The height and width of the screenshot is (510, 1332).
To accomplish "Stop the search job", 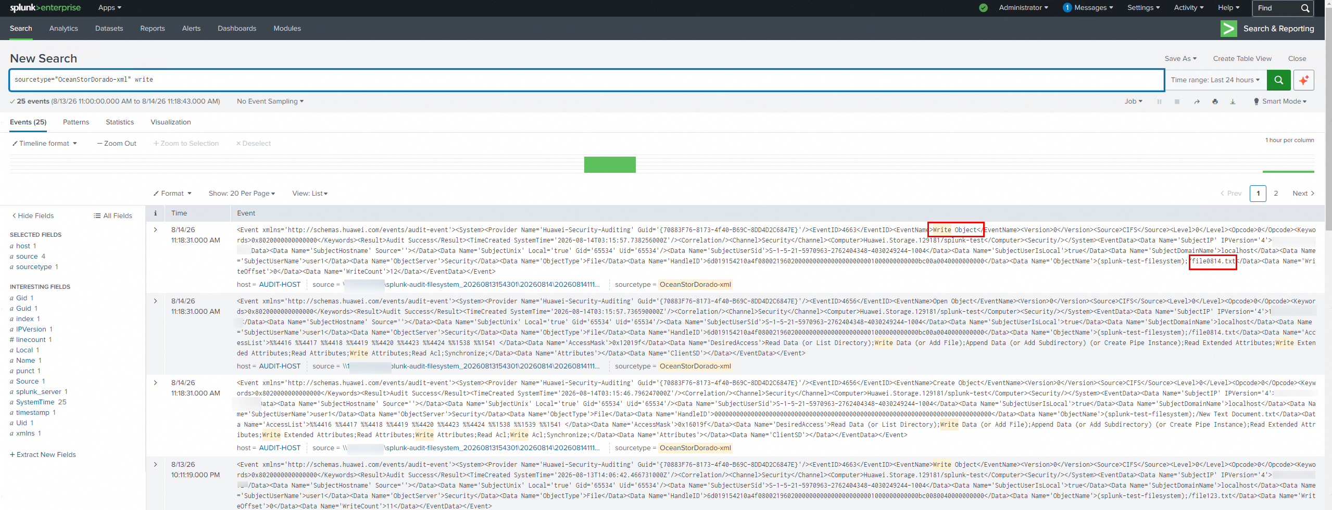I will tap(1177, 101).
